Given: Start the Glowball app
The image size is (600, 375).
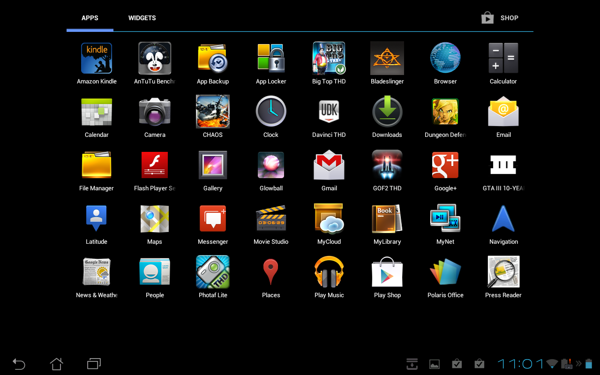Looking at the screenshot, I should pos(271,165).
